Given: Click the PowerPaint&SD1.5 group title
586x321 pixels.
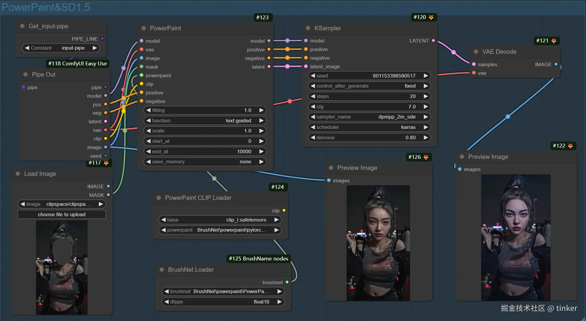Looking at the screenshot, I should [x=46, y=7].
